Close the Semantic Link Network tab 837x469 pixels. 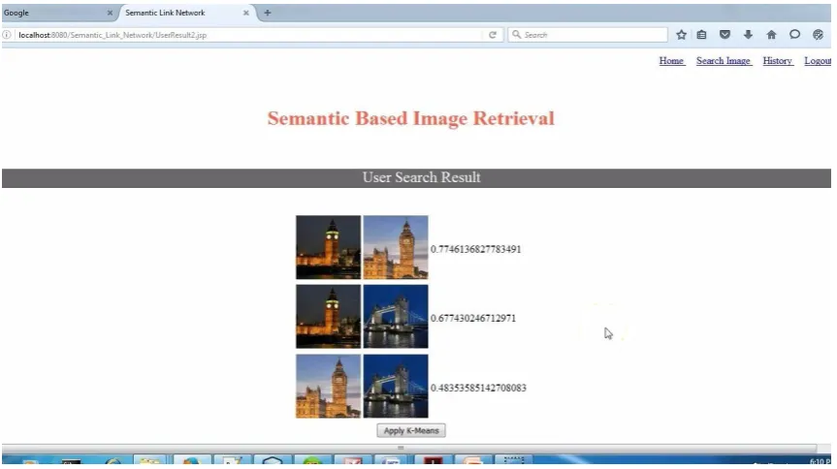pyautogui.click(x=246, y=13)
